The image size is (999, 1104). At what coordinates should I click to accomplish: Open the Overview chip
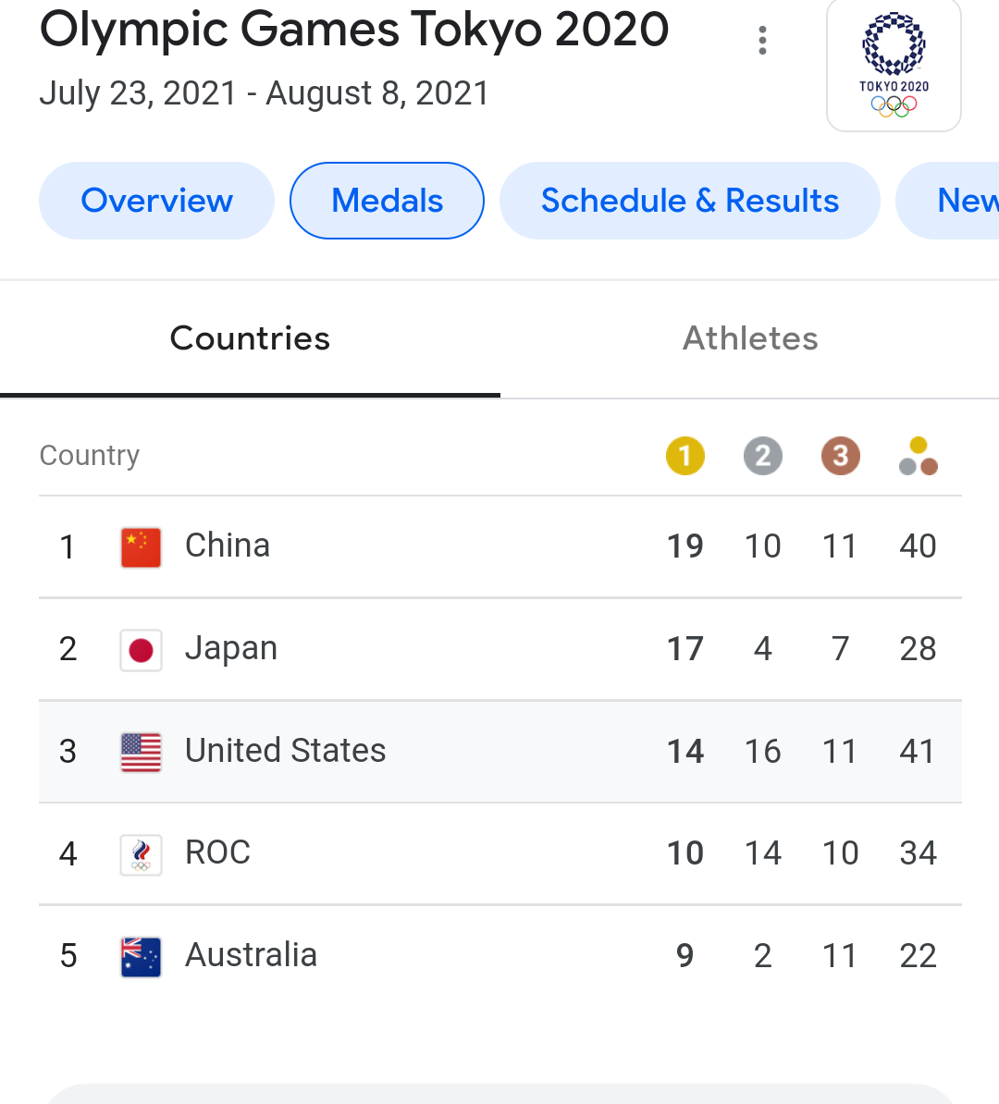pos(156,201)
